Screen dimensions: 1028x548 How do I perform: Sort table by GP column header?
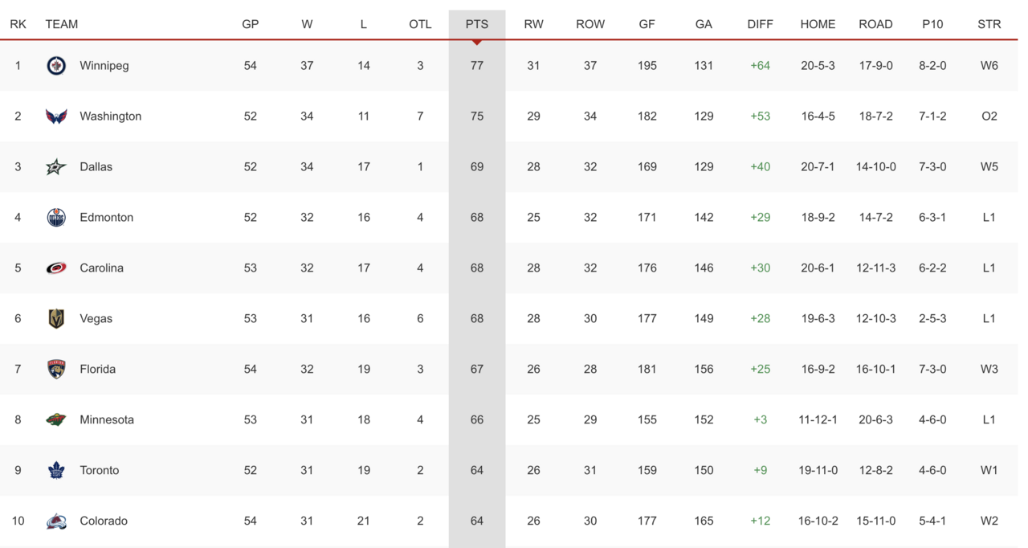[251, 24]
